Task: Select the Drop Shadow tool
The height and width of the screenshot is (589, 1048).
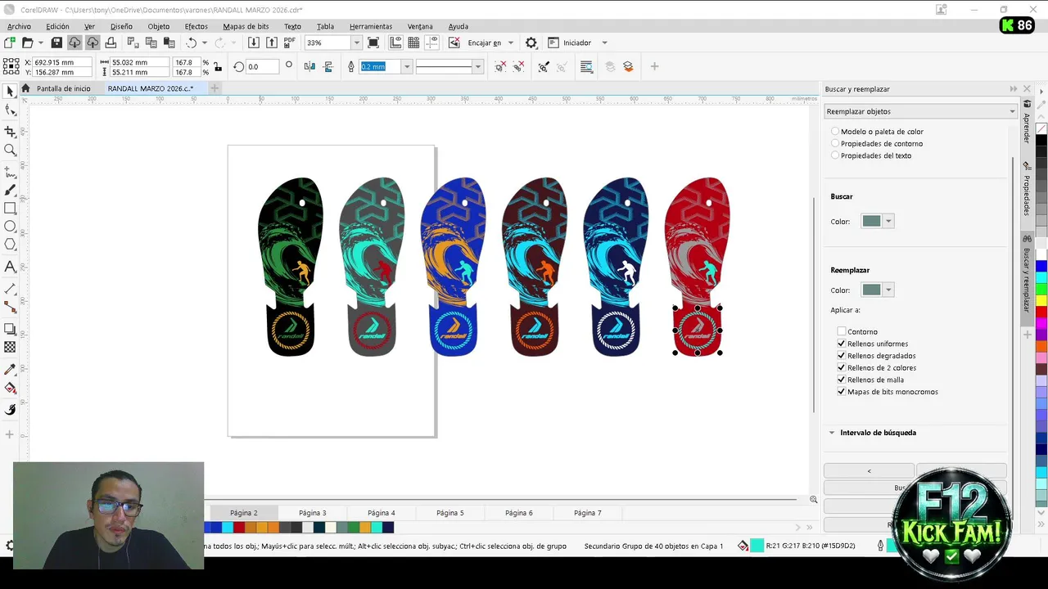Action: [10, 329]
